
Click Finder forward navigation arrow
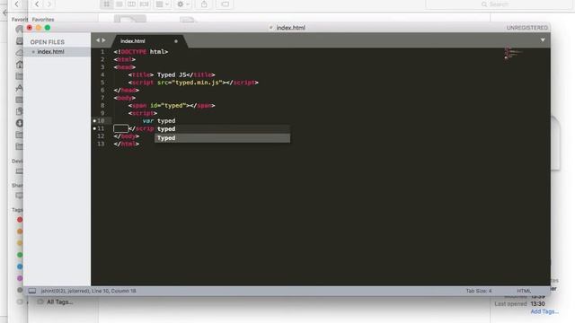coord(49,4)
